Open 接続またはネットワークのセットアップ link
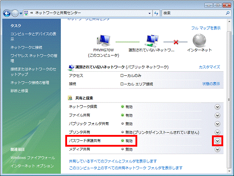 pos(33,72)
